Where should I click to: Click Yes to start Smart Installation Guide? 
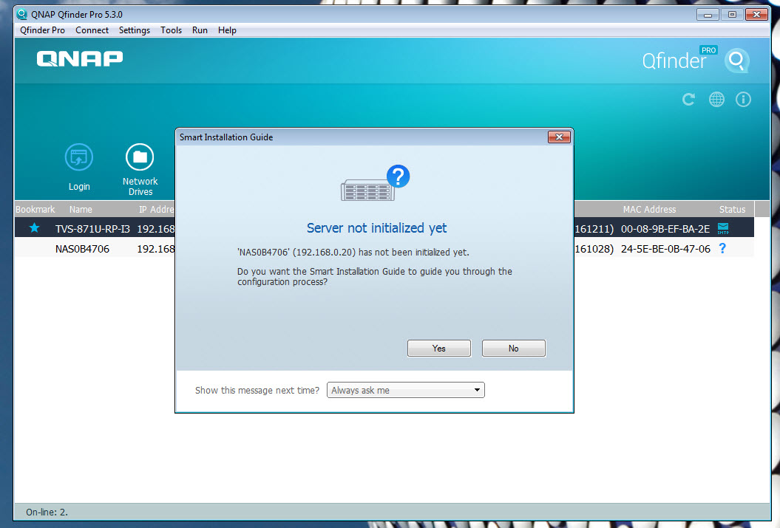point(438,349)
